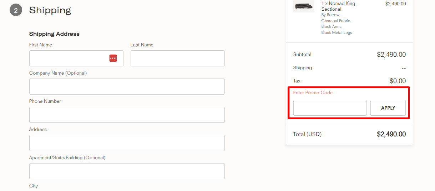This screenshot has width=435, height=191.
Task: Click the "Shipping" label in order summary
Action: coord(303,68)
